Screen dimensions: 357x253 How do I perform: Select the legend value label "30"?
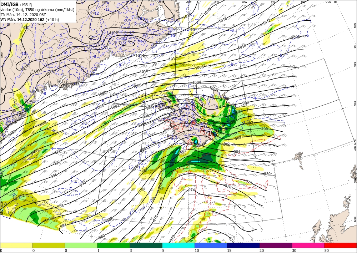point(294,251)
